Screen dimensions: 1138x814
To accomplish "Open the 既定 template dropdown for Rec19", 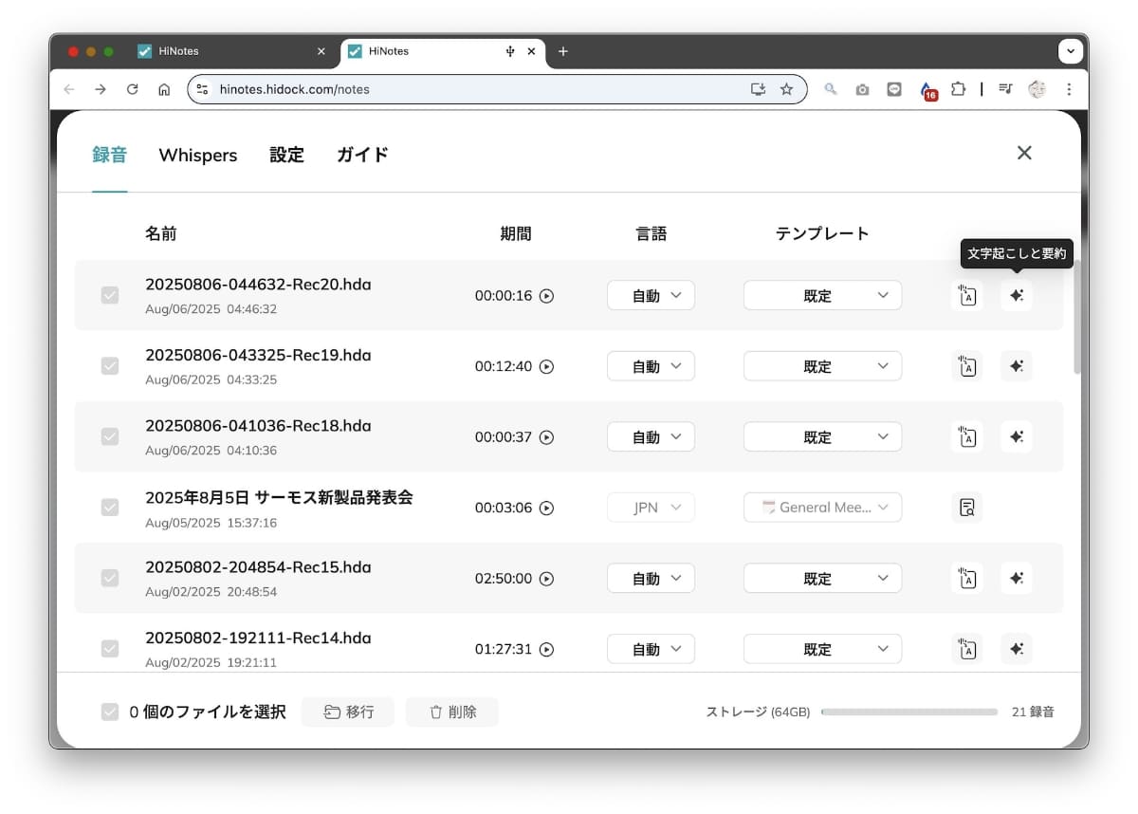I will tap(822, 366).
